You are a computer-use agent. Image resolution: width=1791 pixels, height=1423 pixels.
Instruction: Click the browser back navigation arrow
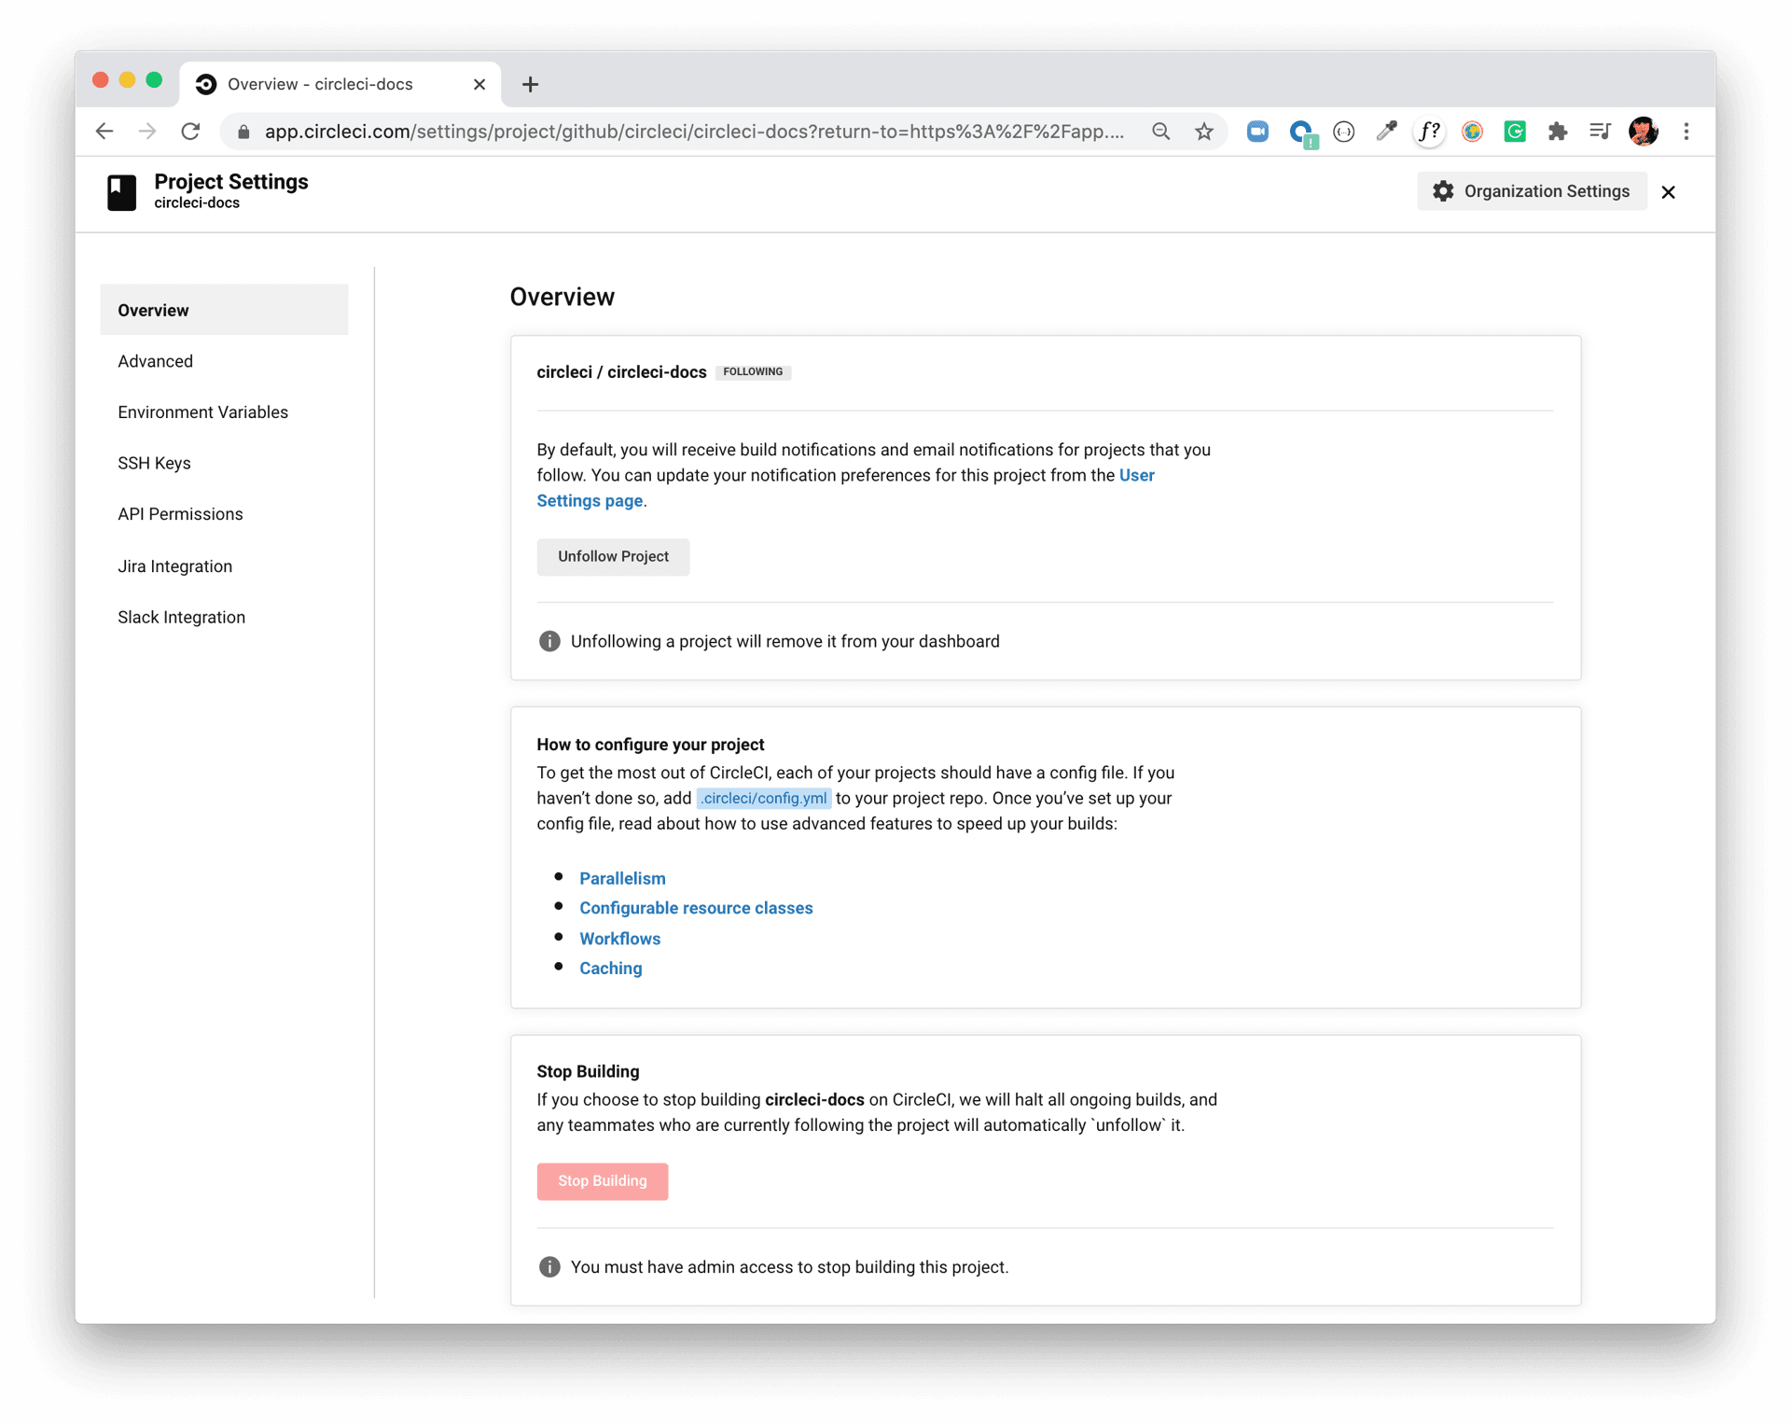(x=104, y=133)
